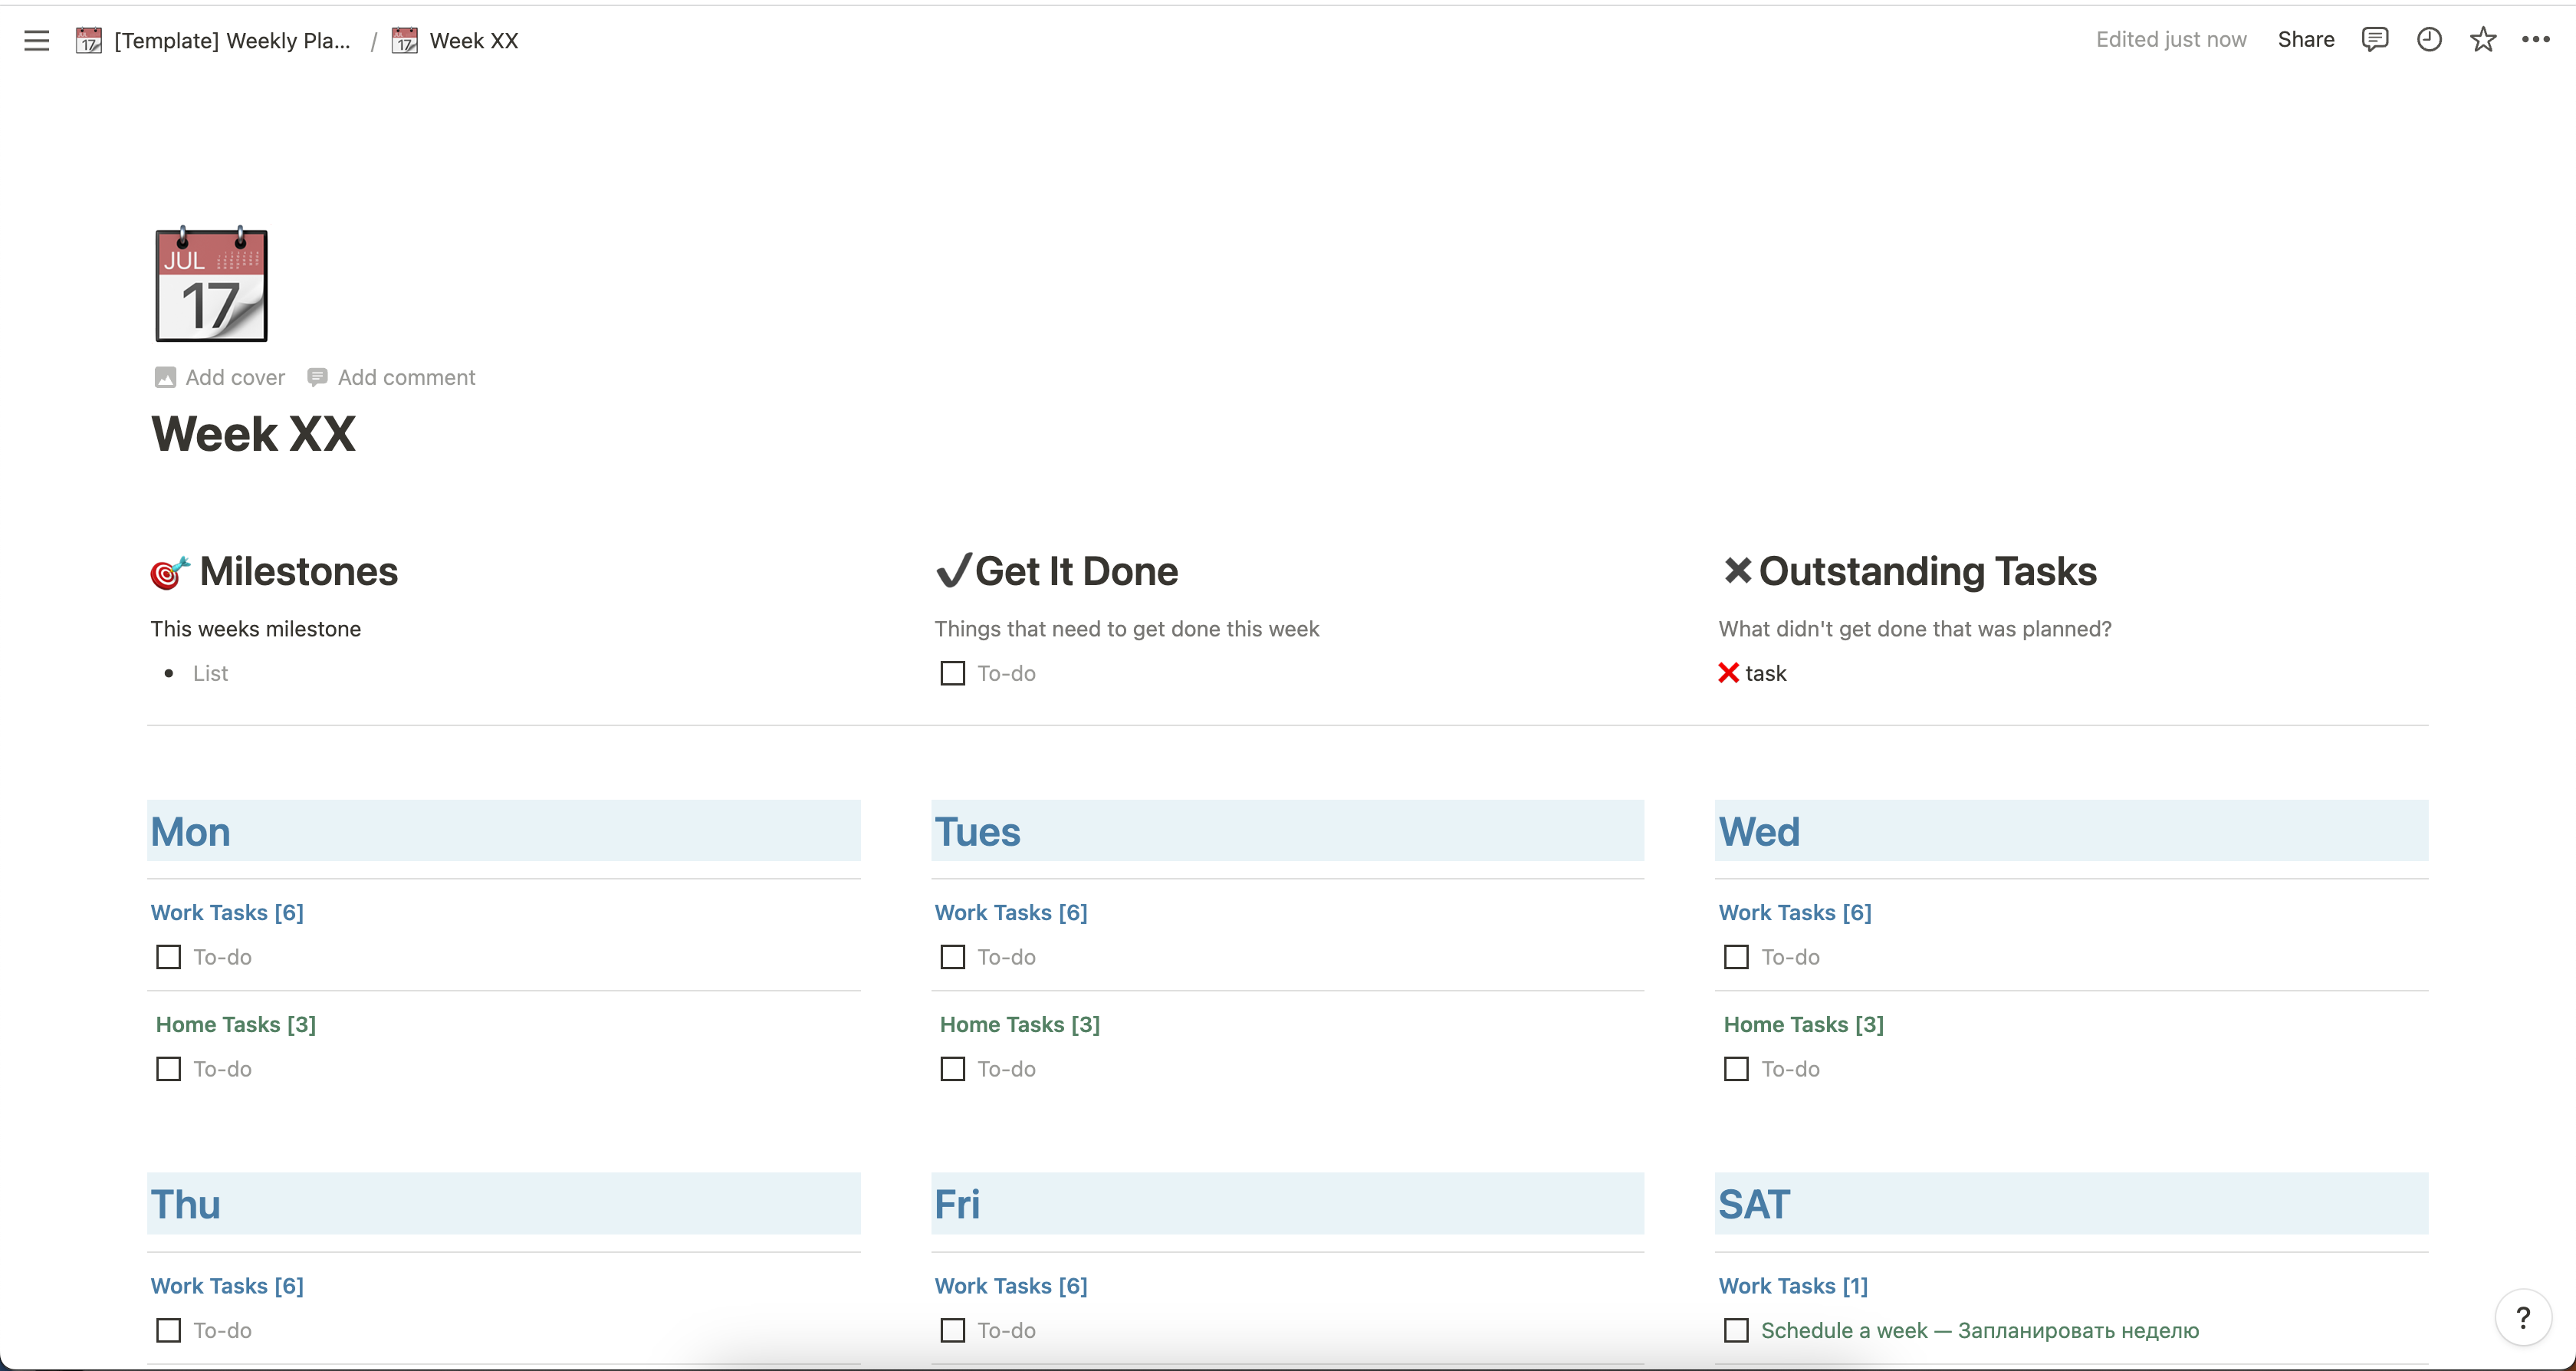This screenshot has width=2576, height=1371.
Task: Click the Tues heading block
Action: 977,831
